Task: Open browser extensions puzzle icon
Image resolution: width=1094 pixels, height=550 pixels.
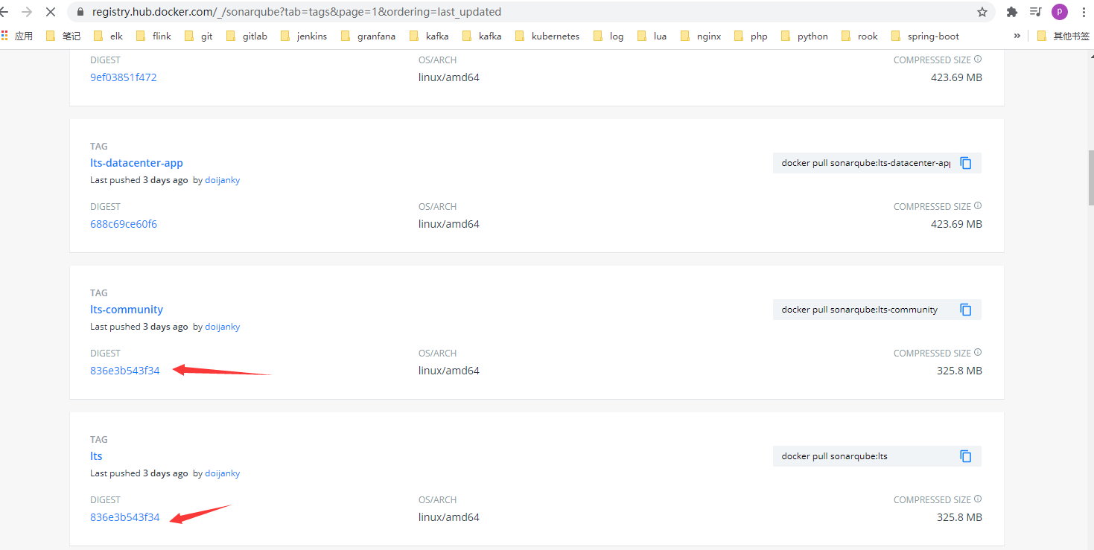Action: coord(1011,12)
